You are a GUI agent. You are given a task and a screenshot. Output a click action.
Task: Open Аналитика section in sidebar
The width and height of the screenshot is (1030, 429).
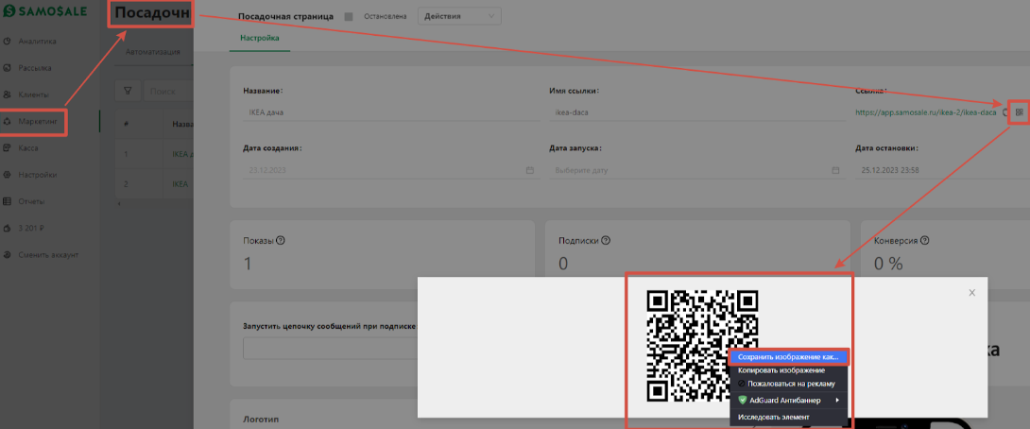pyautogui.click(x=38, y=42)
